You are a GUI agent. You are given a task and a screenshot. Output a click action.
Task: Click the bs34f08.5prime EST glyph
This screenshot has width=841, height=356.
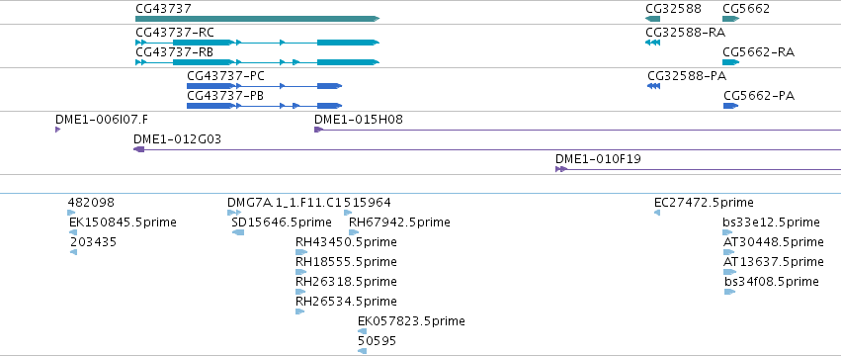tap(729, 292)
